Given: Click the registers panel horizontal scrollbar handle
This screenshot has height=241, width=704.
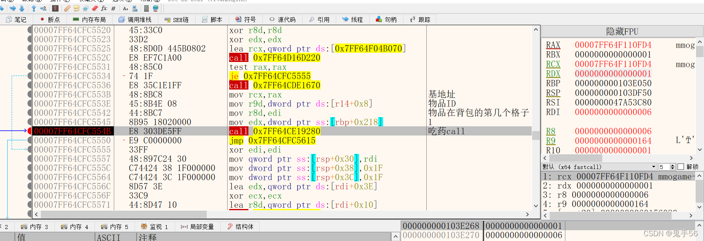Looking at the screenshot, I should 576,158.
